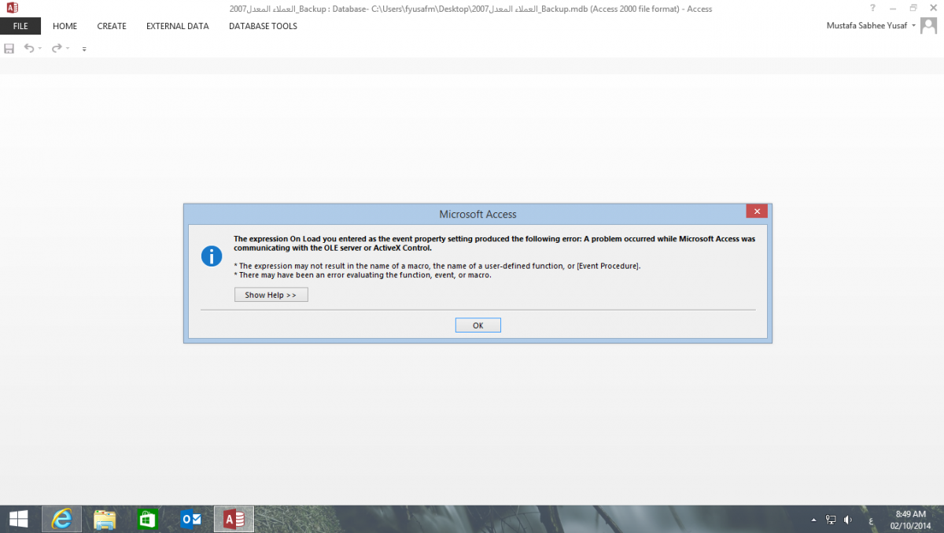The image size is (944, 533).
Task: Click the Undo arrow icon
Action: click(x=29, y=48)
